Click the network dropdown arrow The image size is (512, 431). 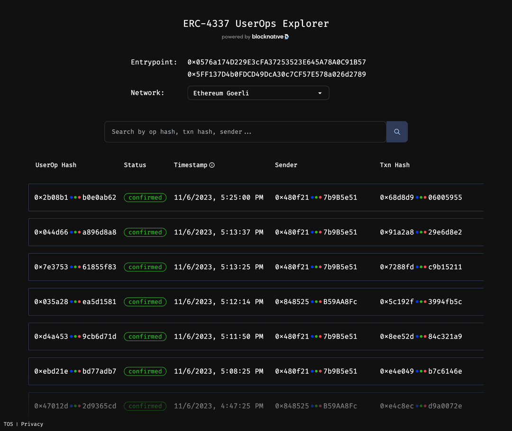(320, 93)
